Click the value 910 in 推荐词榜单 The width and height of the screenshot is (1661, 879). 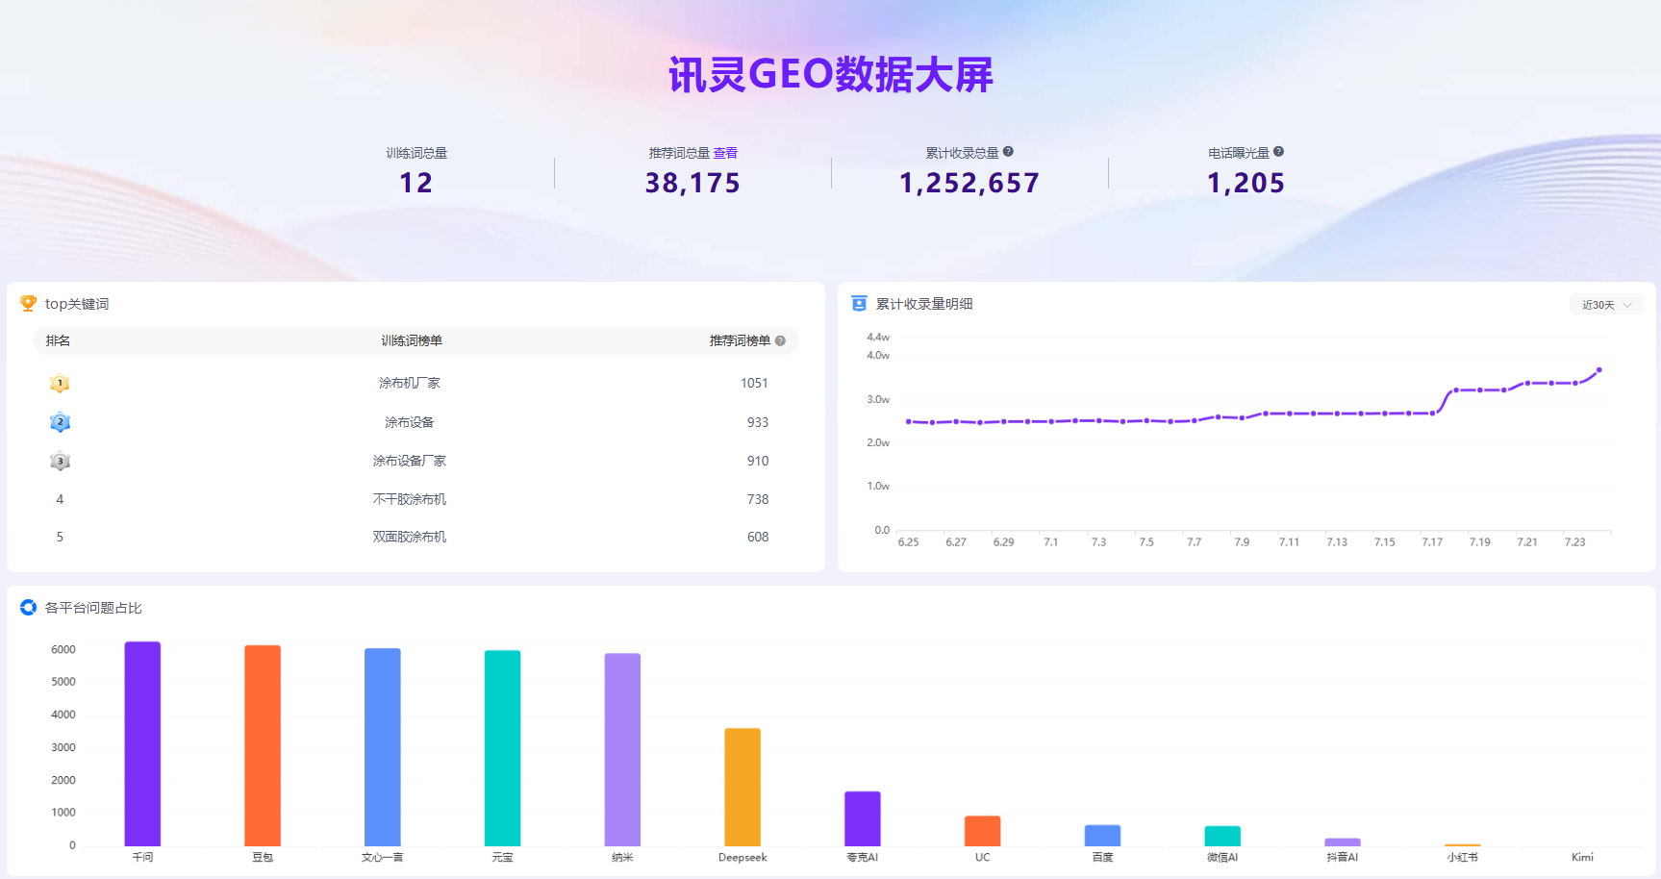pos(758,461)
